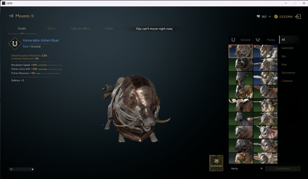Click the horseshoe Ground filter icon

(x=233, y=40)
